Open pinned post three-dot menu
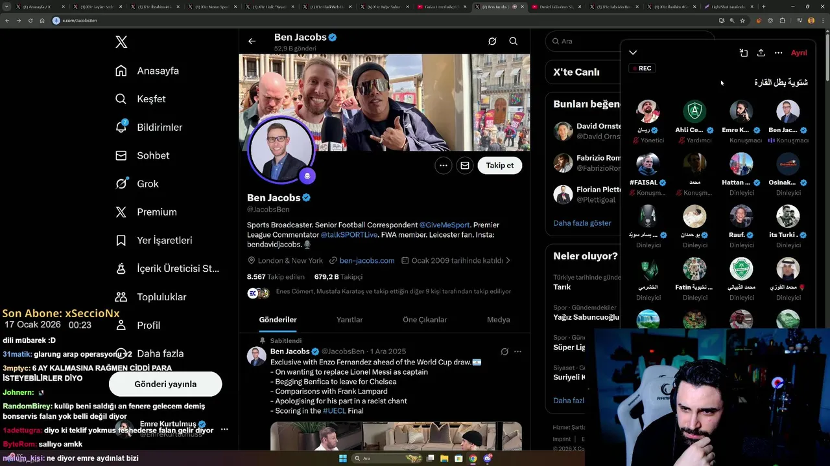 [517, 351]
